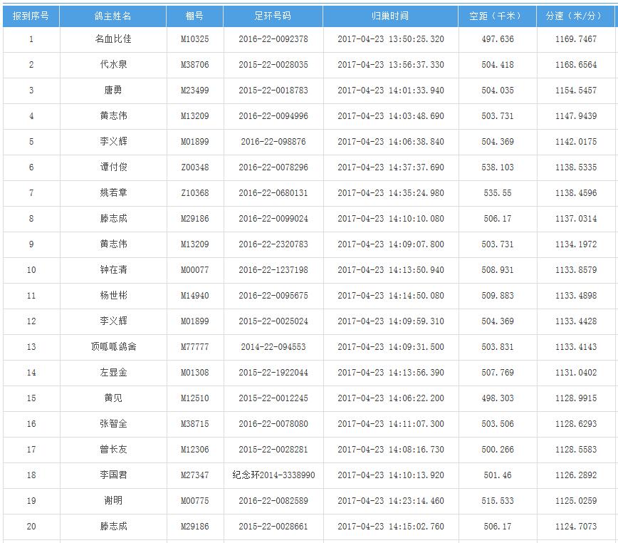This screenshot has width=618, height=543.
Task: Select the owner name 名血比佳
Action: 112,39
